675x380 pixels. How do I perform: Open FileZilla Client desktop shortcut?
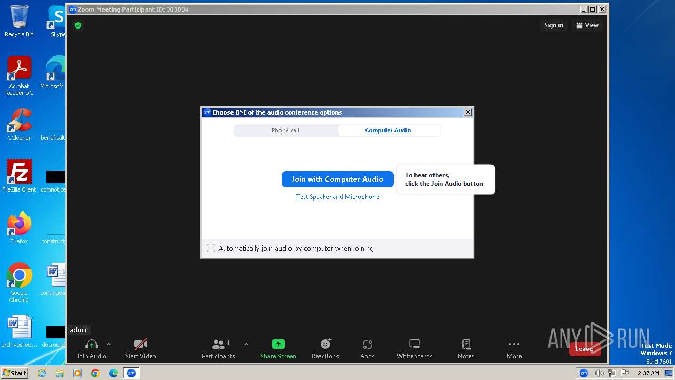click(x=19, y=176)
